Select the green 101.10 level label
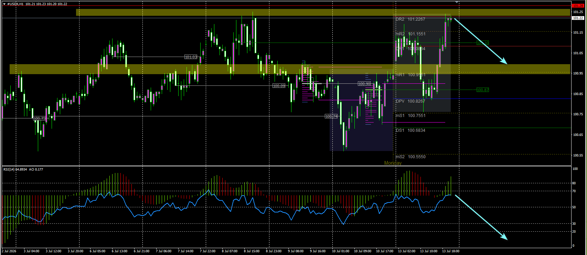 click(x=482, y=43)
